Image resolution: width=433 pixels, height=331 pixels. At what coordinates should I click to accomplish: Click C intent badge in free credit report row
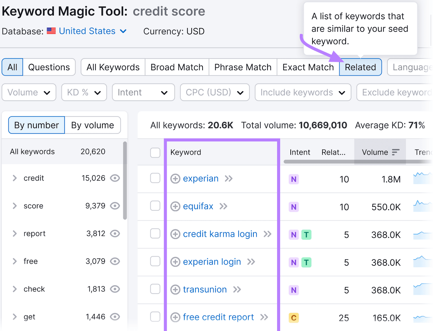click(294, 318)
